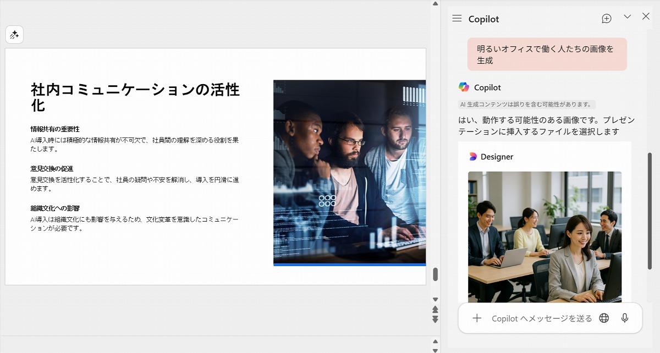Select the slide photo of three men

349,173
